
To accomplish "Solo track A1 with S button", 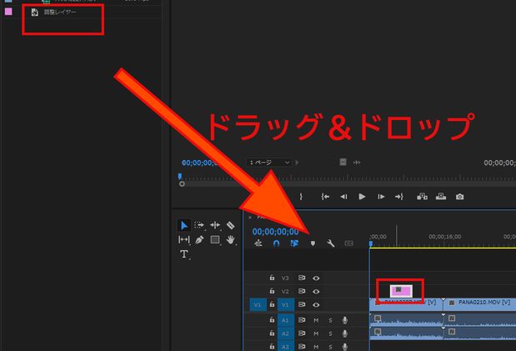I will [330, 320].
